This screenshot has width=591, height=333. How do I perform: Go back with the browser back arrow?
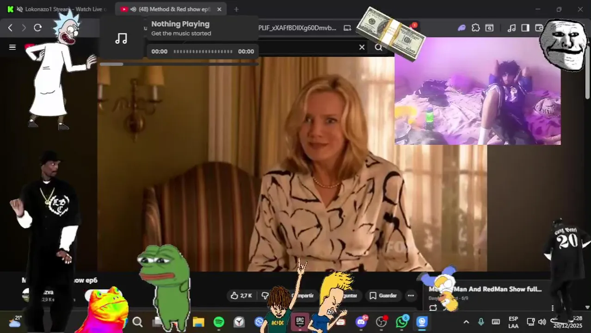click(10, 28)
